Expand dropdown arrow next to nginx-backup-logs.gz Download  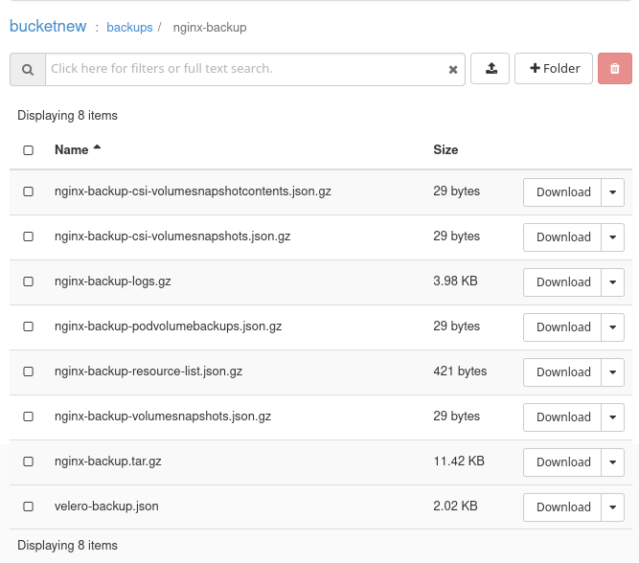pyautogui.click(x=613, y=282)
